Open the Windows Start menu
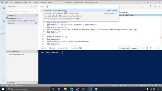Screen dimensions: 162x91 [x=3, y=89]
